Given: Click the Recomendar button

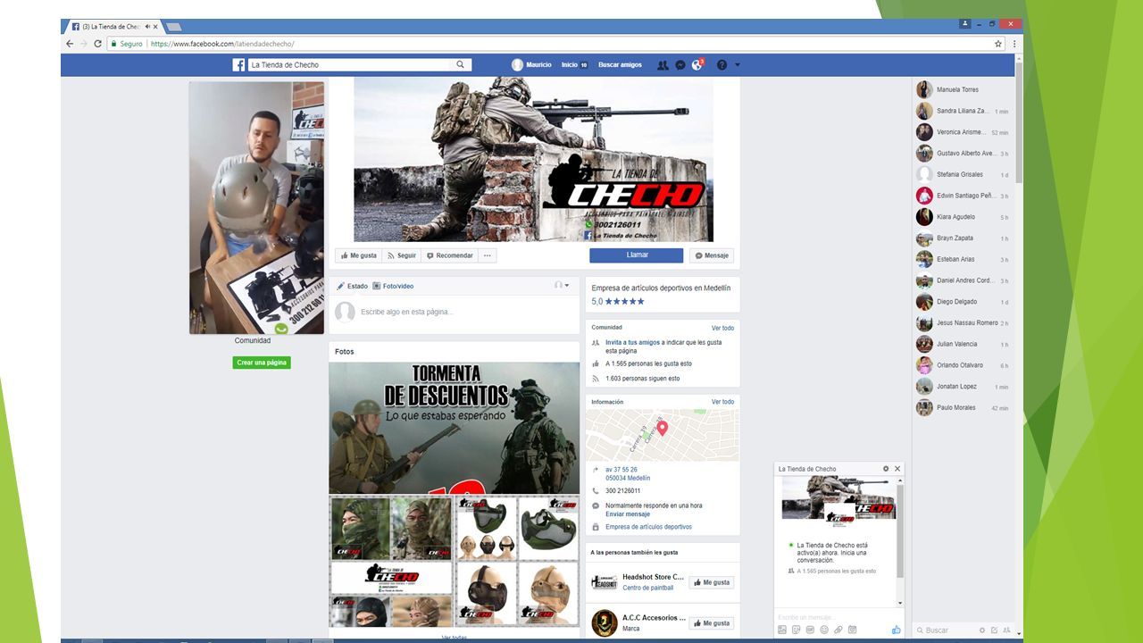Looking at the screenshot, I should [449, 255].
